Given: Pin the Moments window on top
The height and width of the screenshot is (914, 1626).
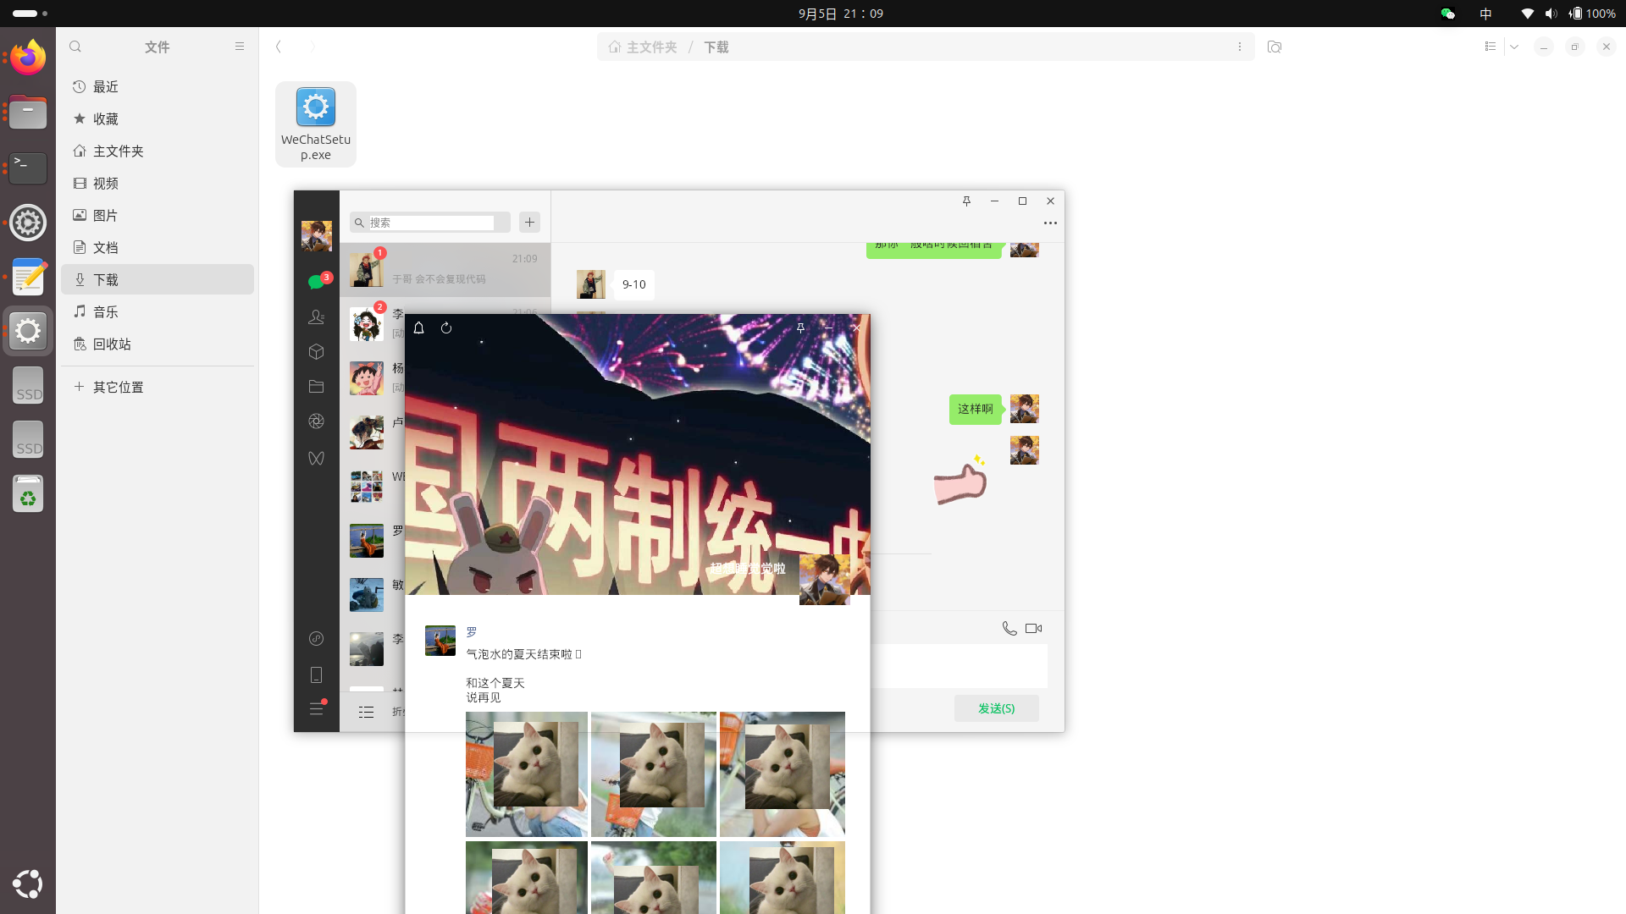Looking at the screenshot, I should coord(800,328).
